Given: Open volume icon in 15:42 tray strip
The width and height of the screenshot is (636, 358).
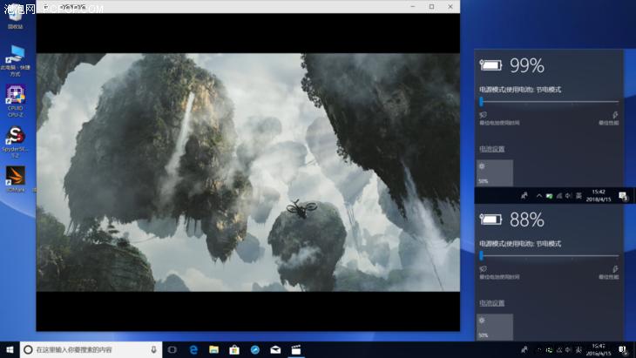Looking at the screenshot, I should (569, 196).
